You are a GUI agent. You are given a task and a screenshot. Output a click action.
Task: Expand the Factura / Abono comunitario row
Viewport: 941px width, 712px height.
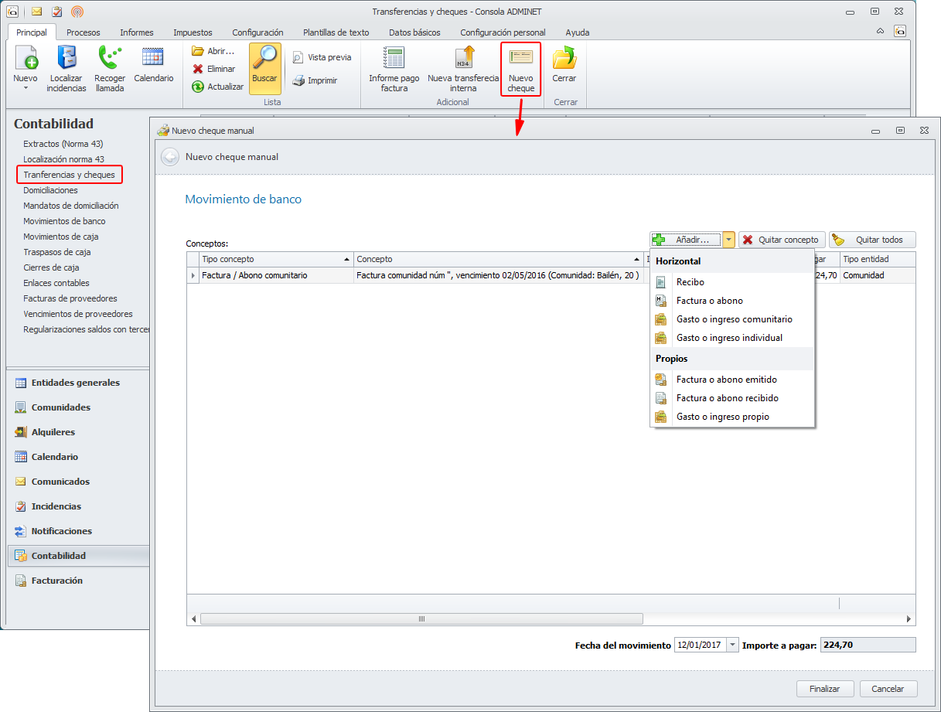point(193,275)
